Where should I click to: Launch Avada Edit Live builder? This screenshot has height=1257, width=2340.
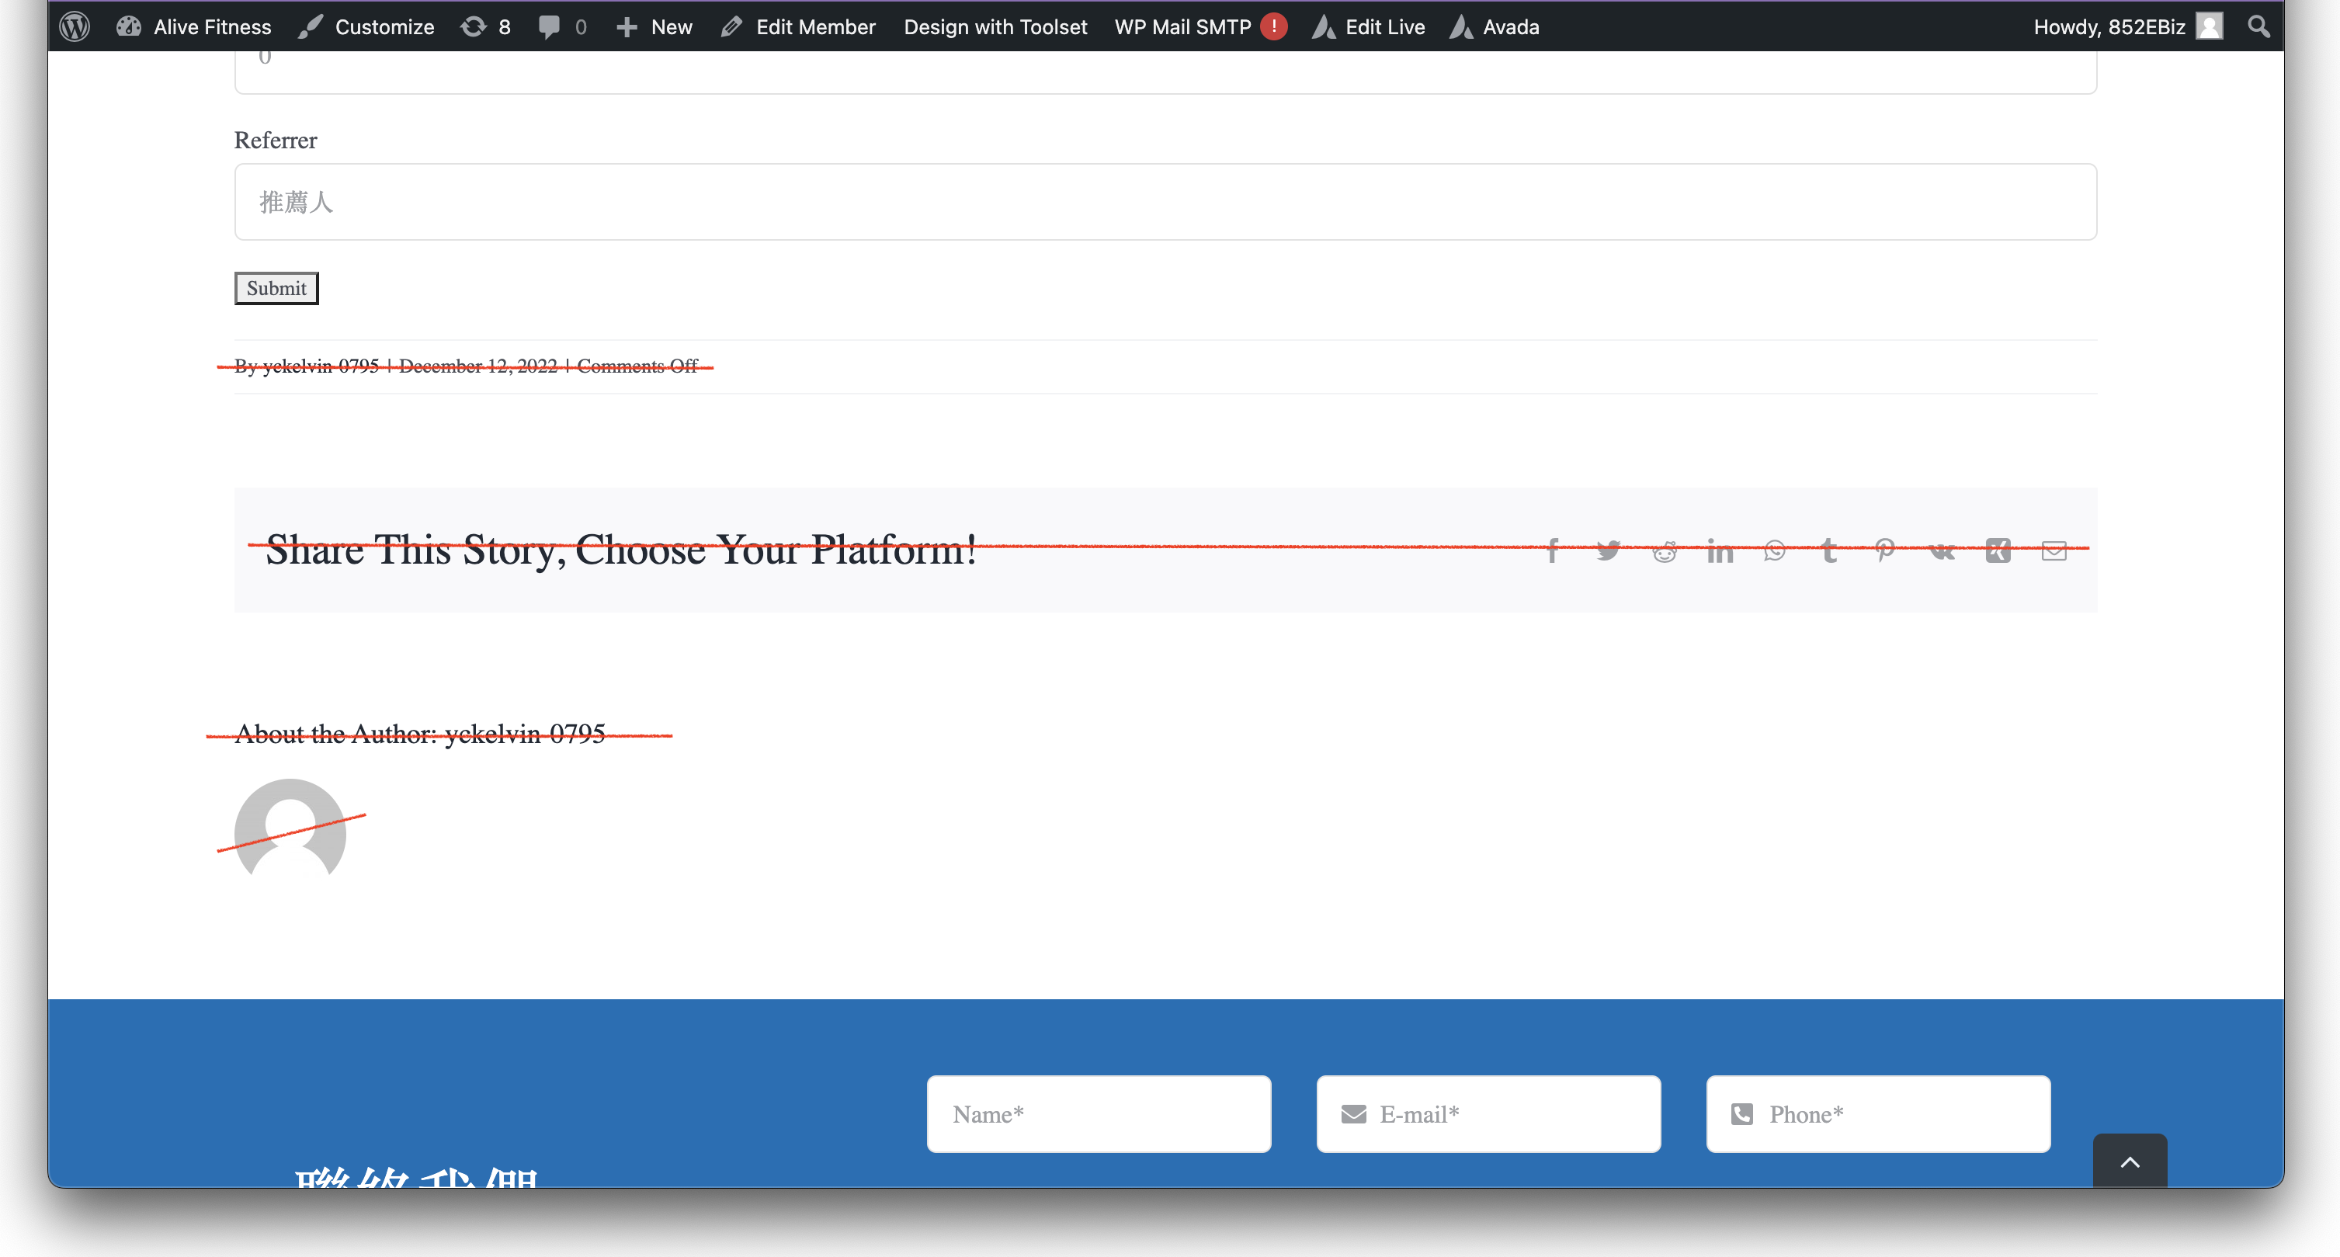[1368, 26]
